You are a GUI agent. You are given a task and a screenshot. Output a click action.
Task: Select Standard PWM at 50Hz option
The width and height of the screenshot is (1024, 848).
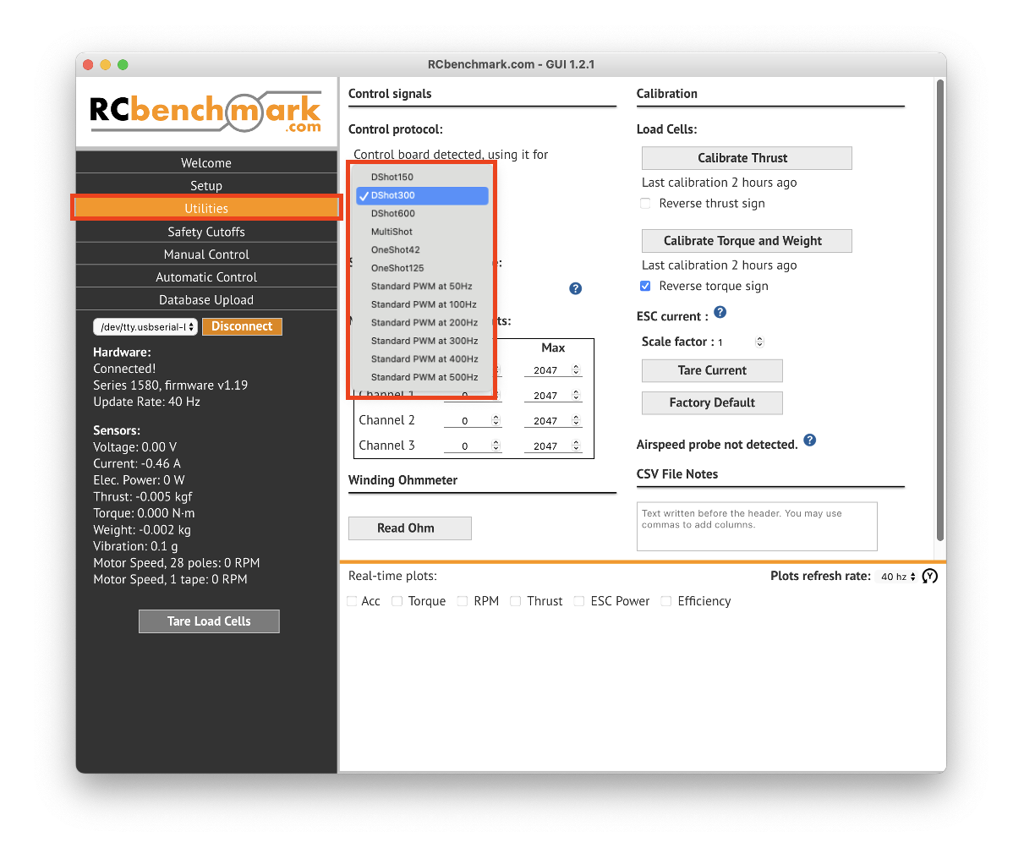[x=421, y=287]
